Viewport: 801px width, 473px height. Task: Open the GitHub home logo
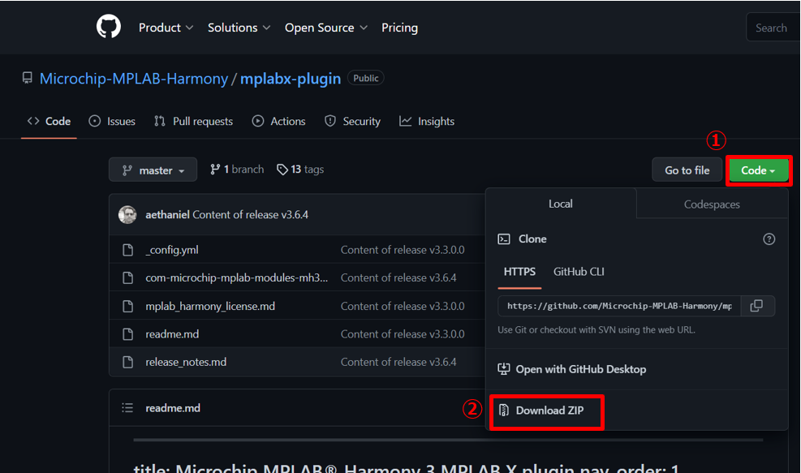click(108, 26)
